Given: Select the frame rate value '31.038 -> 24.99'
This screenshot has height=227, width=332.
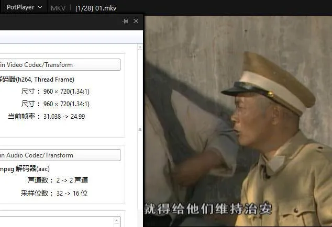Looking at the screenshot, I should point(64,116).
